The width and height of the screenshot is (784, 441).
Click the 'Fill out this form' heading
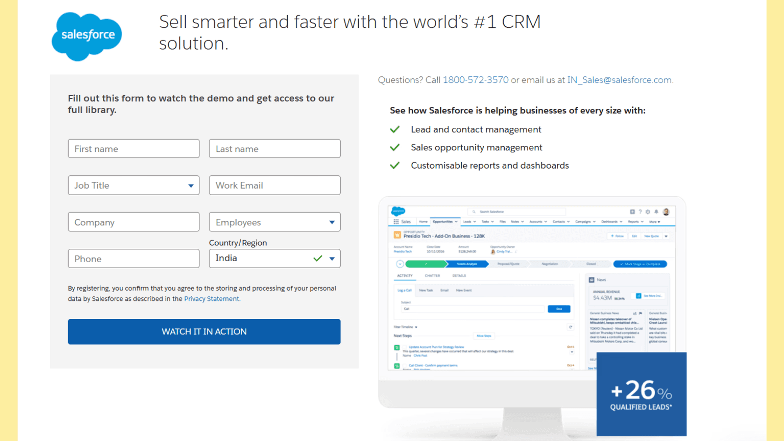tap(201, 104)
